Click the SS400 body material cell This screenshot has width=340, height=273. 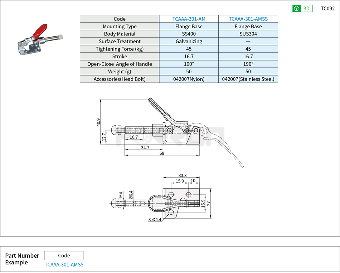tap(189, 34)
